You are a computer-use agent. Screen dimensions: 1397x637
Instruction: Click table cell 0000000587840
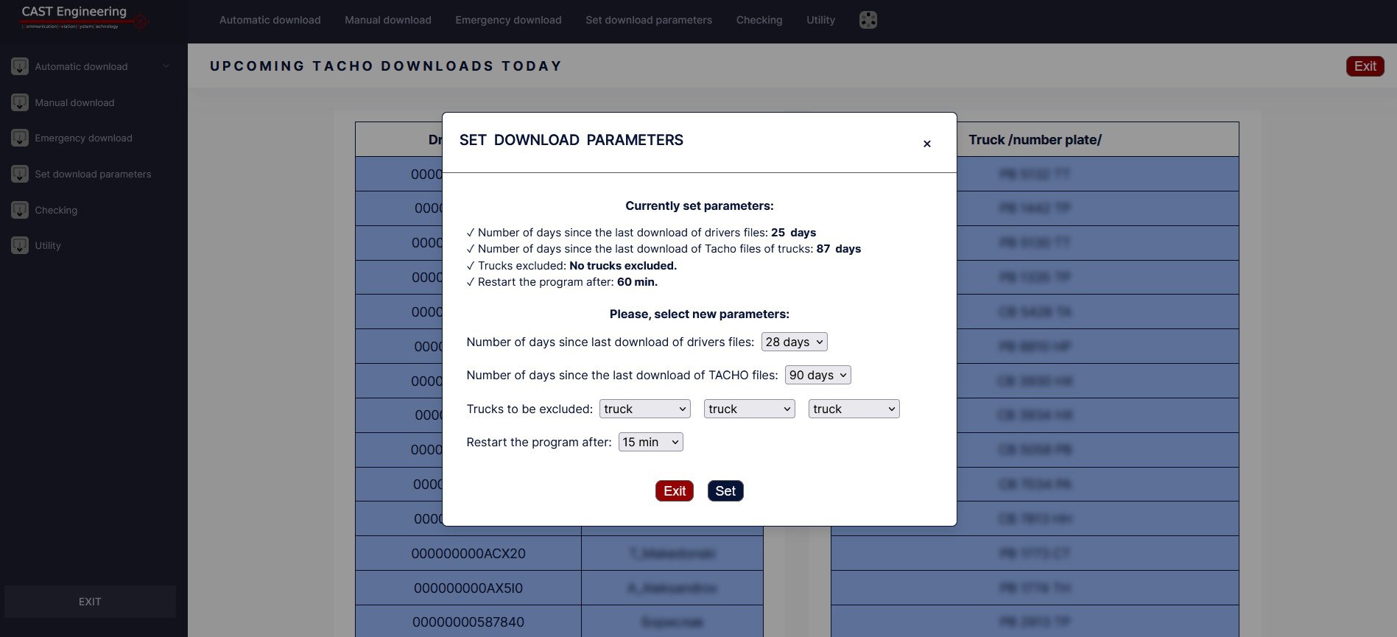468,622
